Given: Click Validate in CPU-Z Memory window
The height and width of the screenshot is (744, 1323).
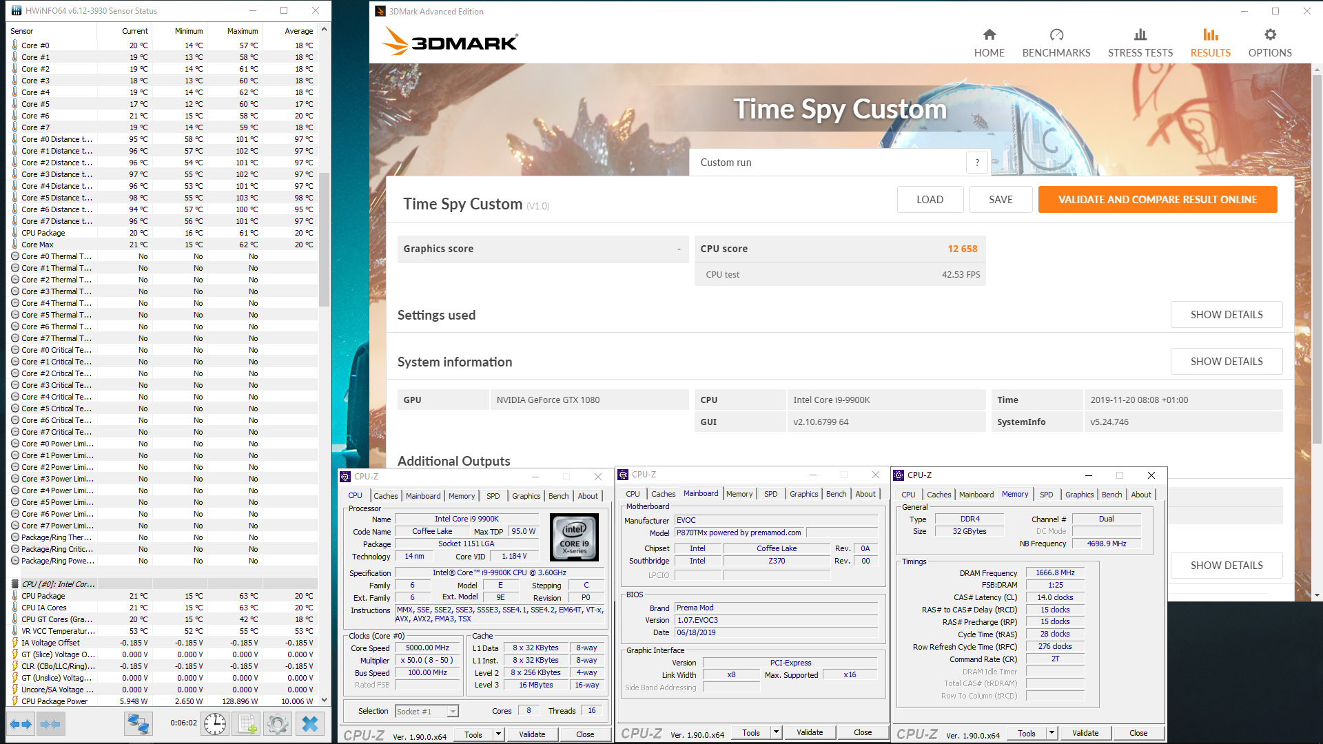Looking at the screenshot, I should (x=1085, y=733).
